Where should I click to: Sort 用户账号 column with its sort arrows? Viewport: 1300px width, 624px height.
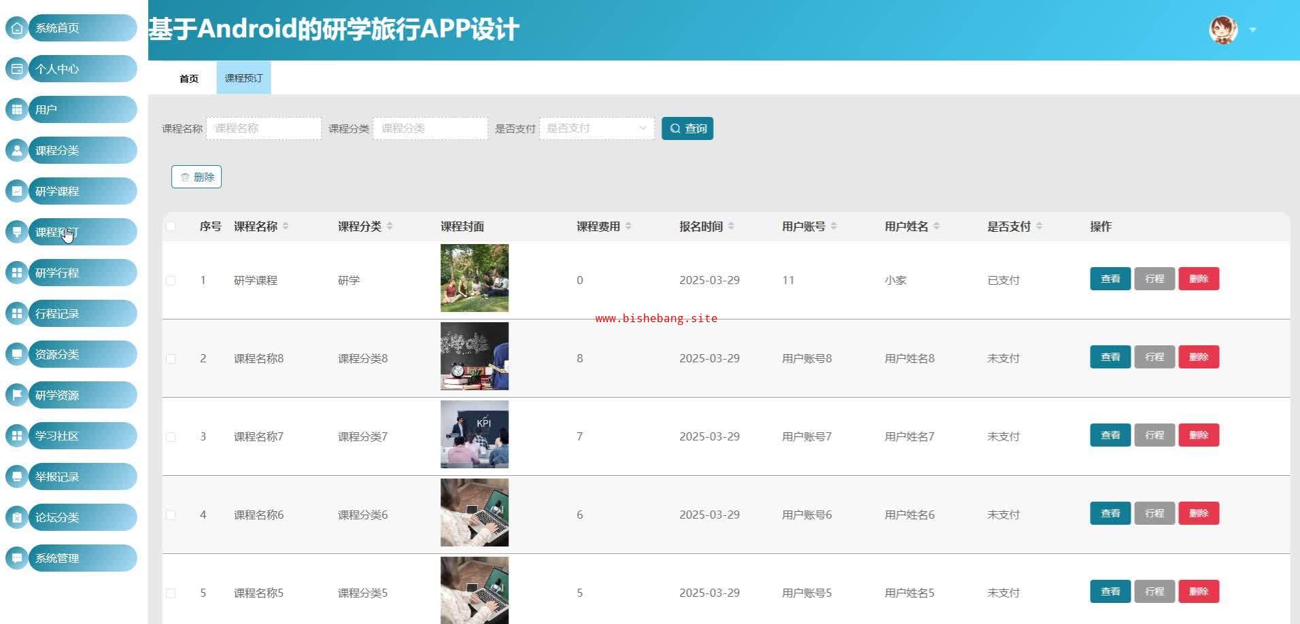[x=834, y=226]
